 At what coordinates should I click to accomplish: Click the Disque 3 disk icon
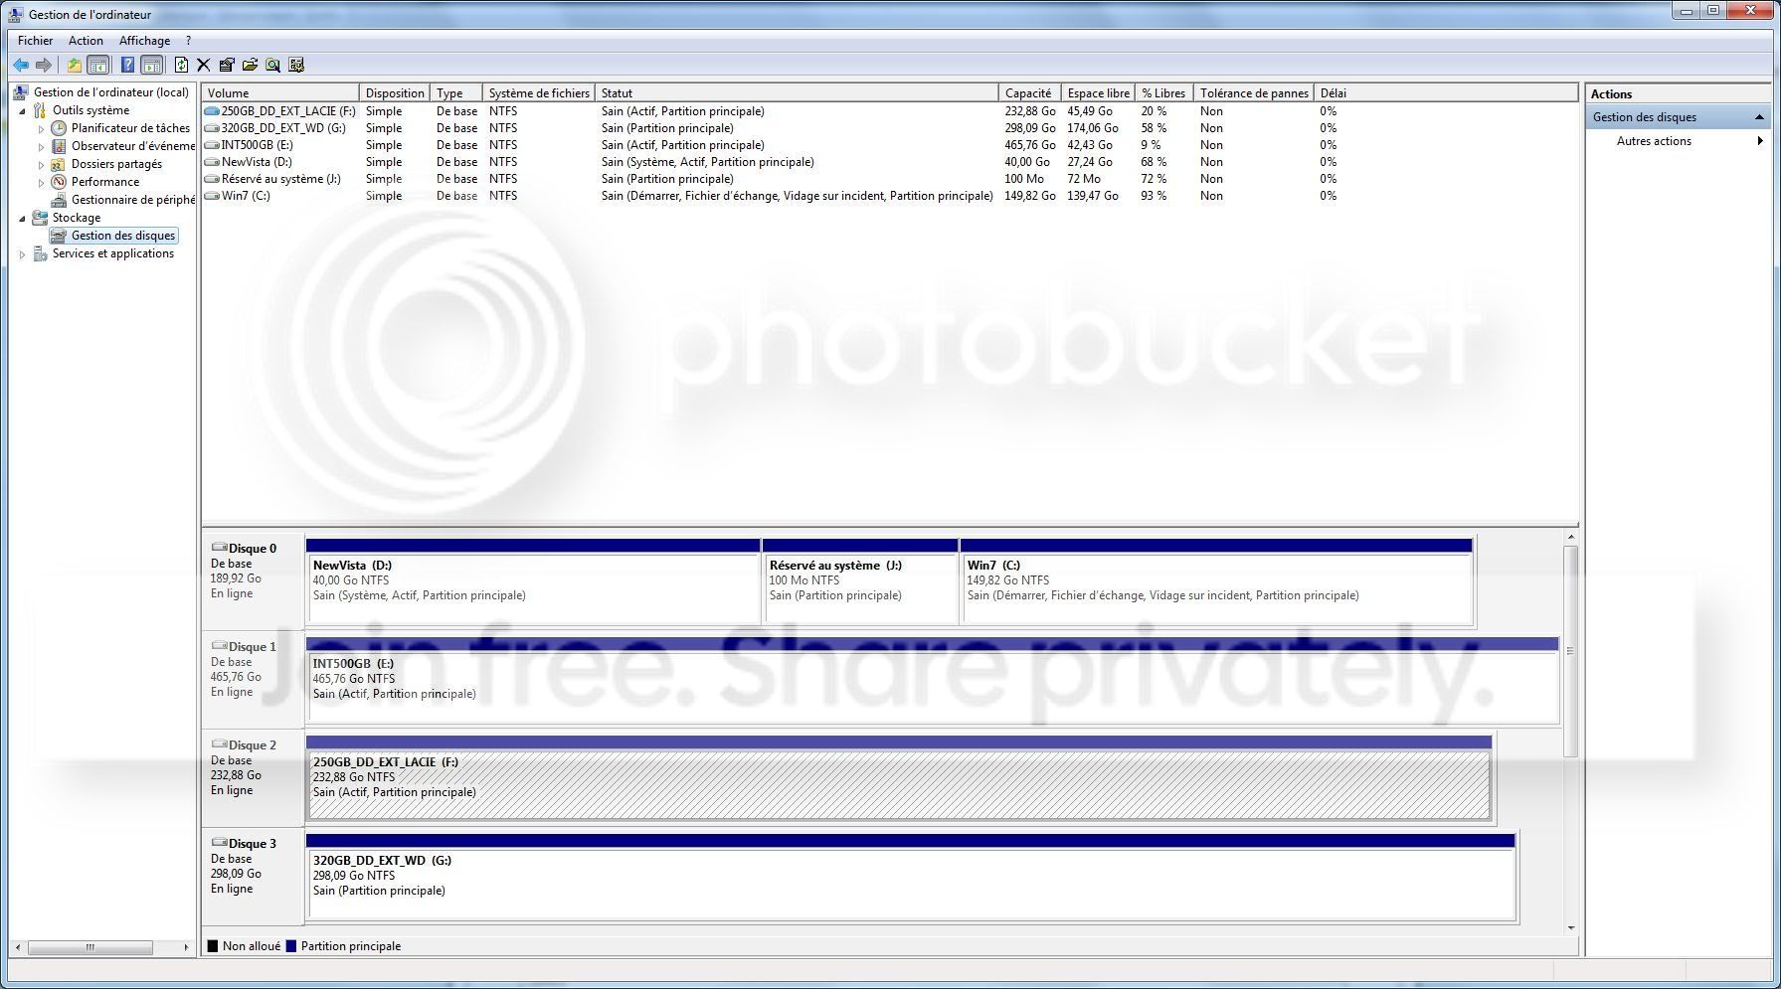coord(219,842)
